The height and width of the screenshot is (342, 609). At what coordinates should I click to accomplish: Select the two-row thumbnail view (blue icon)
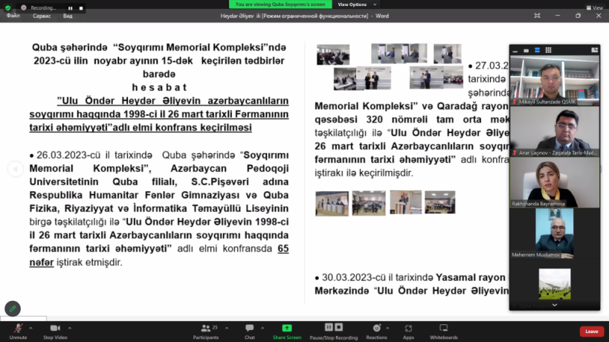(537, 51)
